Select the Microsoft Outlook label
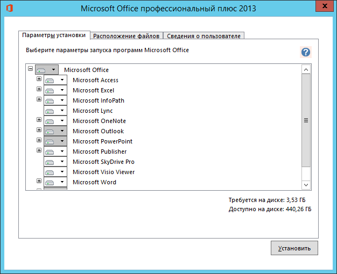This screenshot has width=337, height=274. point(98,131)
